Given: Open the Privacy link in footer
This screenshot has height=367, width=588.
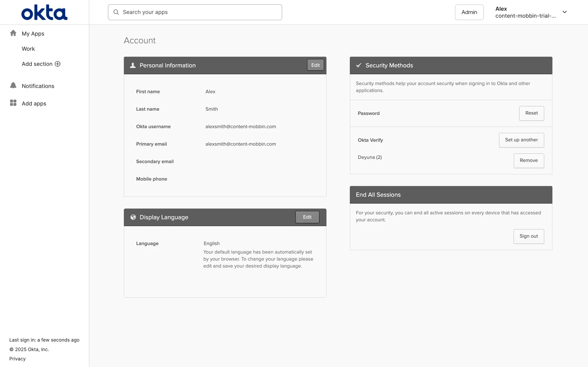Looking at the screenshot, I should tap(17, 359).
